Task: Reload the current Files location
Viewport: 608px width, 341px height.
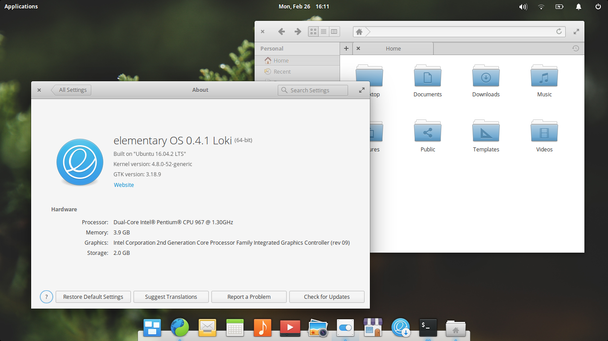Action: tap(559, 32)
